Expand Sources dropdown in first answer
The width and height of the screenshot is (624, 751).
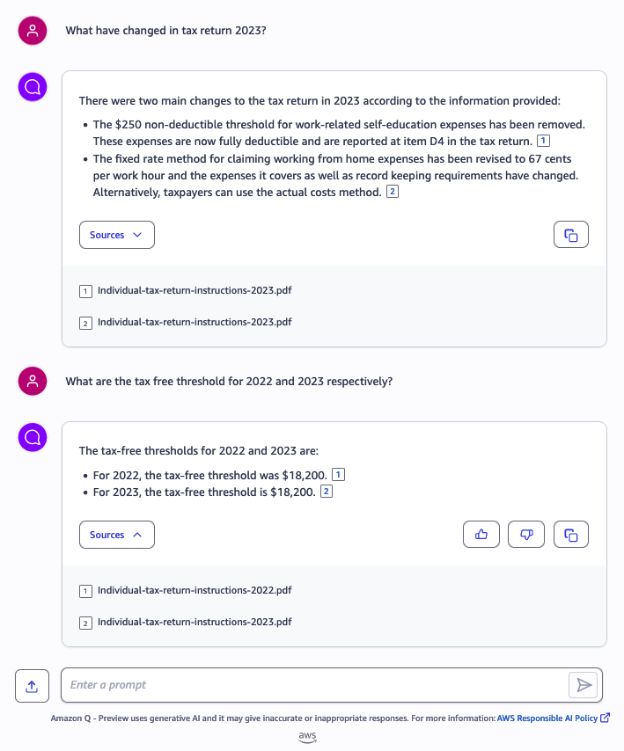point(116,235)
